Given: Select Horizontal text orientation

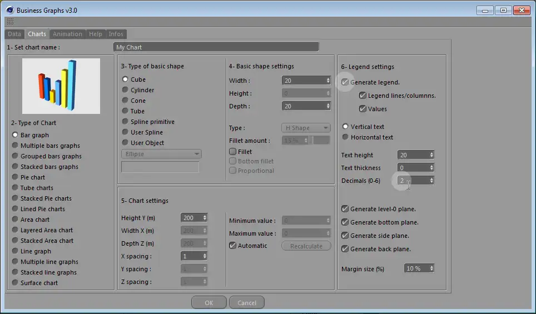Looking at the screenshot, I should coord(368,137).
